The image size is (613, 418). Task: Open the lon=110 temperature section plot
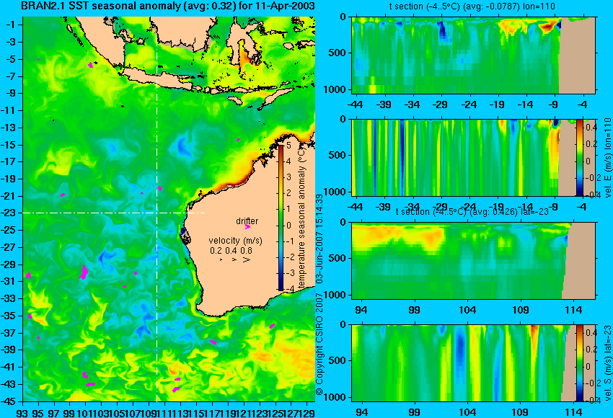473,55
